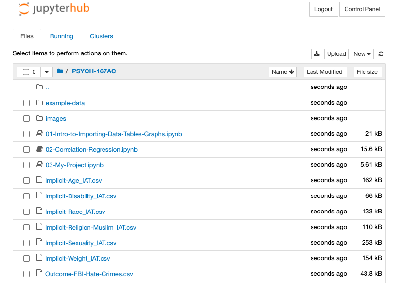Click the Logout button
Image resolution: width=400 pixels, height=283 pixels.
[x=323, y=9]
